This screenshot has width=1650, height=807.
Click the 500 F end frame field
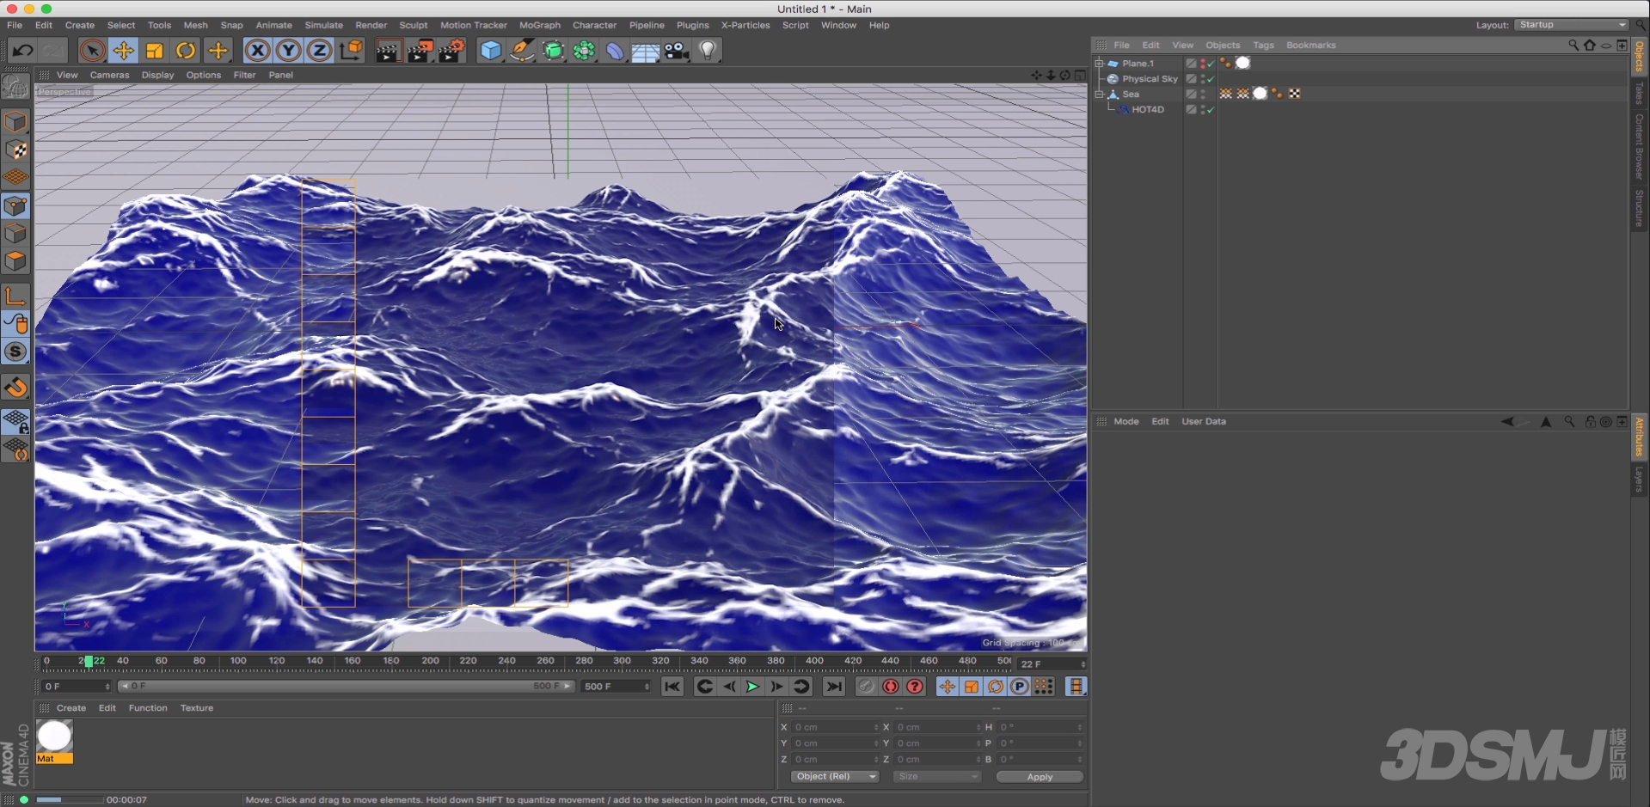coord(616,686)
